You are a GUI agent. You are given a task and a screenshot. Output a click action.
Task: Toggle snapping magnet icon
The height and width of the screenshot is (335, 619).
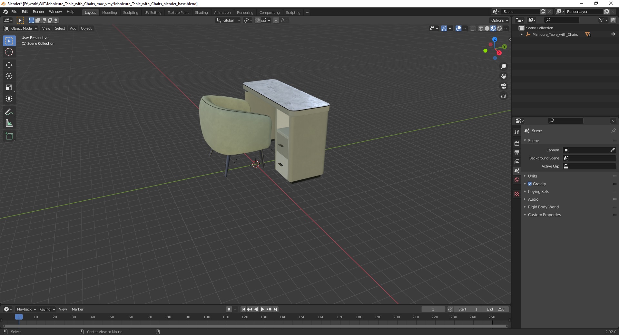258,20
